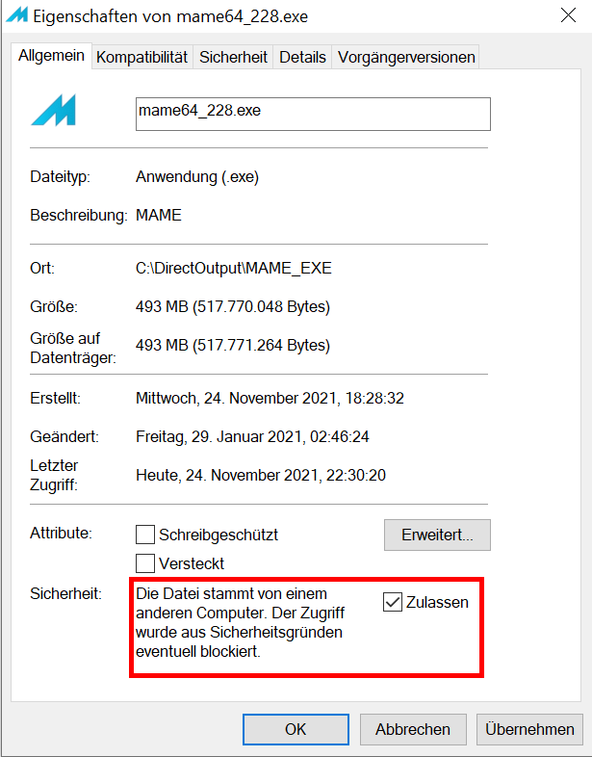The image size is (592, 757).
Task: Open the Kompatibilität tab
Action: [x=142, y=57]
